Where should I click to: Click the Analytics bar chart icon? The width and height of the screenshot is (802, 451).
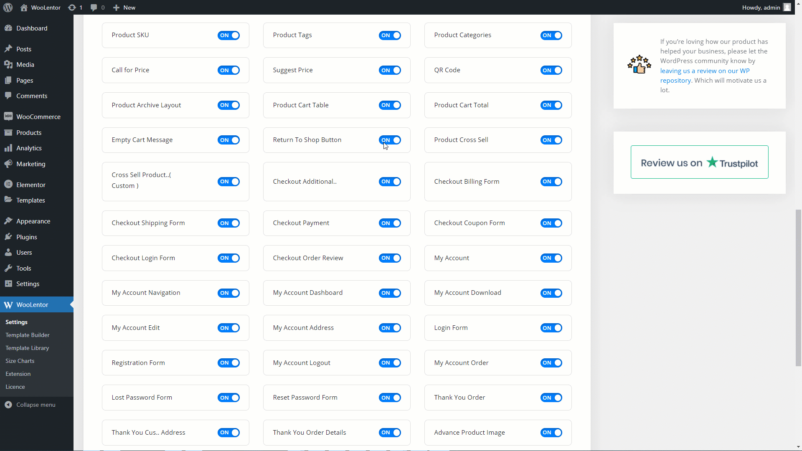(x=8, y=148)
